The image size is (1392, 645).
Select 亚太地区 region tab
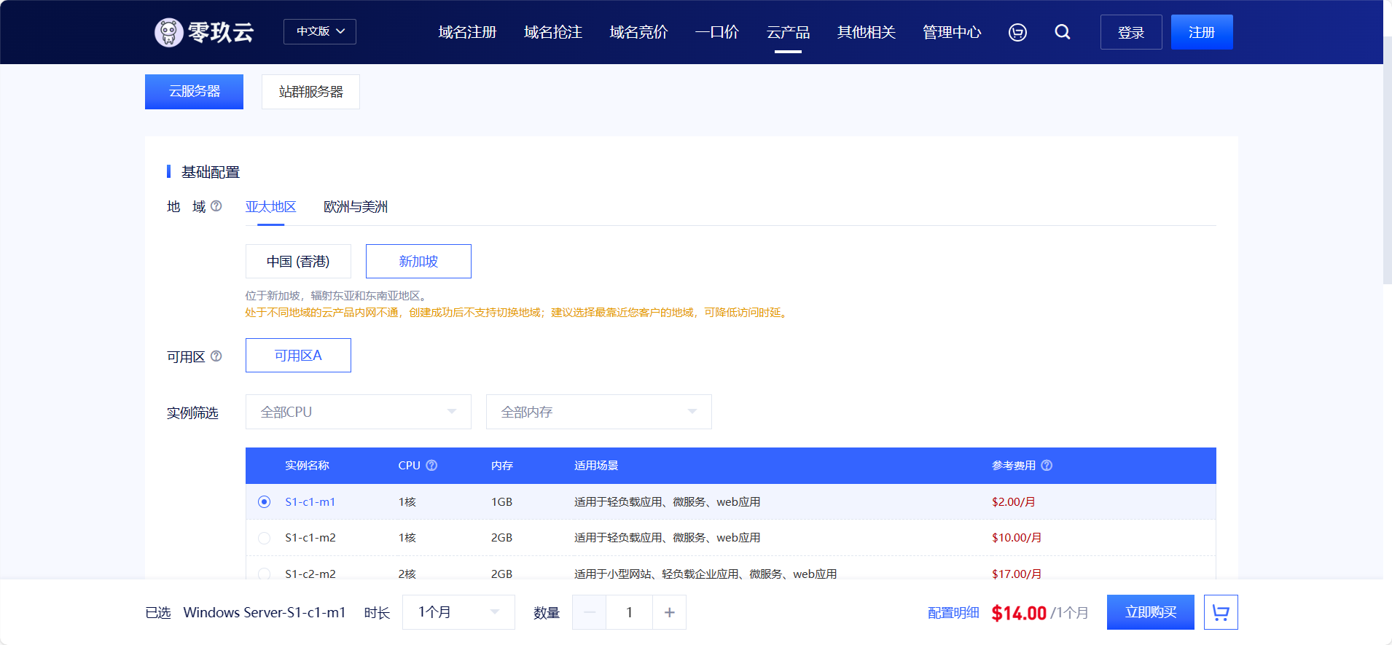coord(270,207)
